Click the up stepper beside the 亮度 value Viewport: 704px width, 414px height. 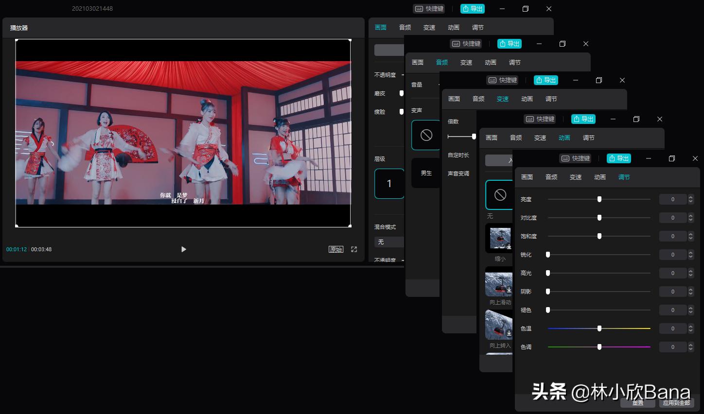click(x=690, y=197)
